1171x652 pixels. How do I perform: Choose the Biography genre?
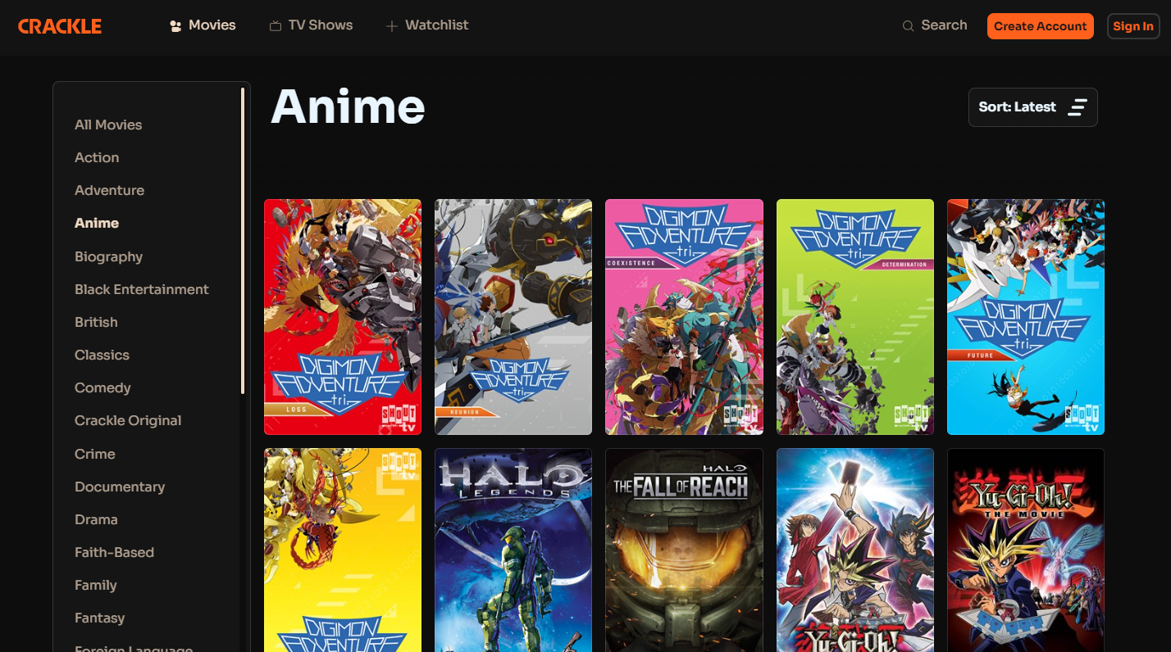pos(108,256)
